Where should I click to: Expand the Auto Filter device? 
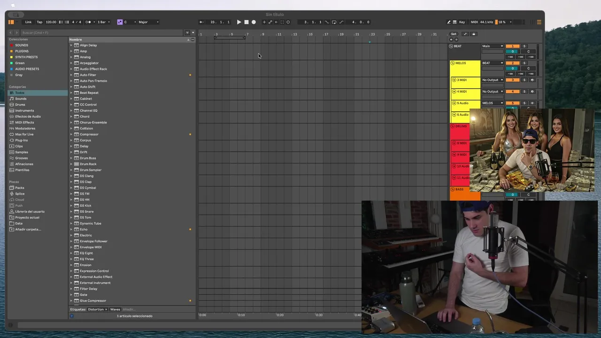[71, 75]
